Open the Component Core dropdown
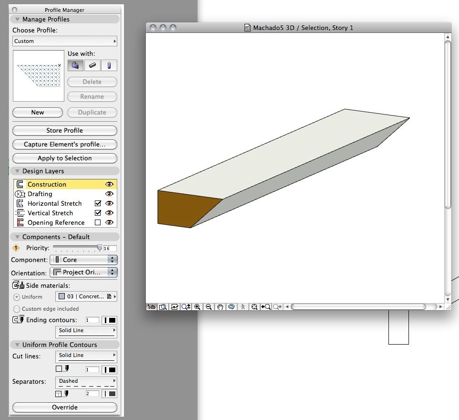 click(x=84, y=260)
